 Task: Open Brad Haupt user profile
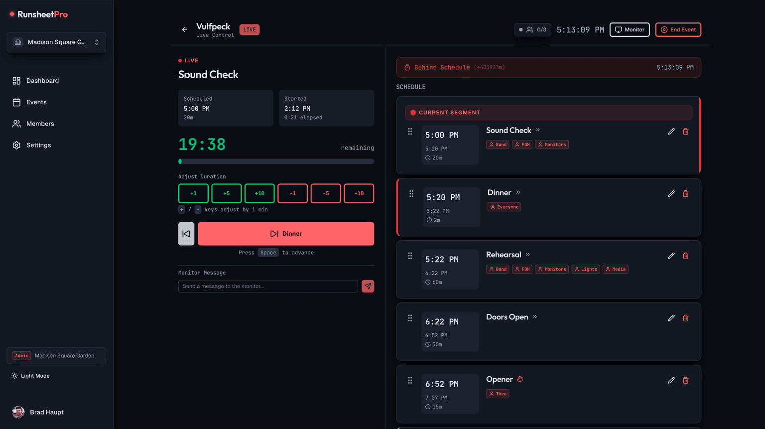pyautogui.click(x=38, y=412)
